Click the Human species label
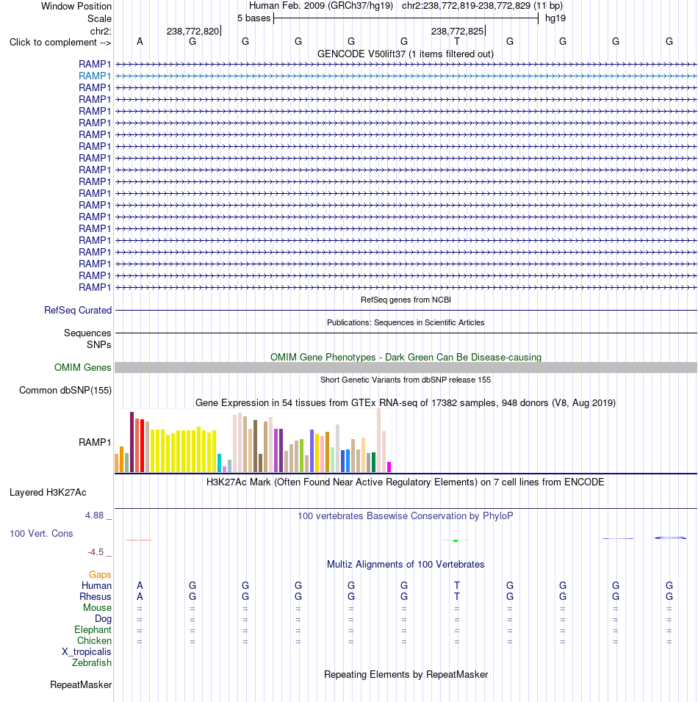The image size is (698, 702). 96,585
